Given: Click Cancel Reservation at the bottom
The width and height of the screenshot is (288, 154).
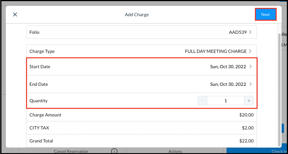Looking at the screenshot, I should pos(71,151).
